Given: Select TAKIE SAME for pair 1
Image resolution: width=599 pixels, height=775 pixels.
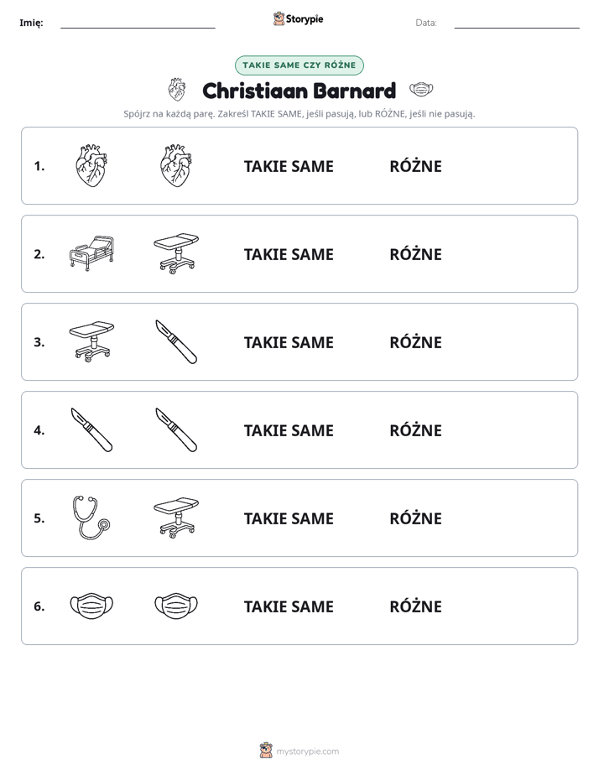Looking at the screenshot, I should [x=289, y=166].
